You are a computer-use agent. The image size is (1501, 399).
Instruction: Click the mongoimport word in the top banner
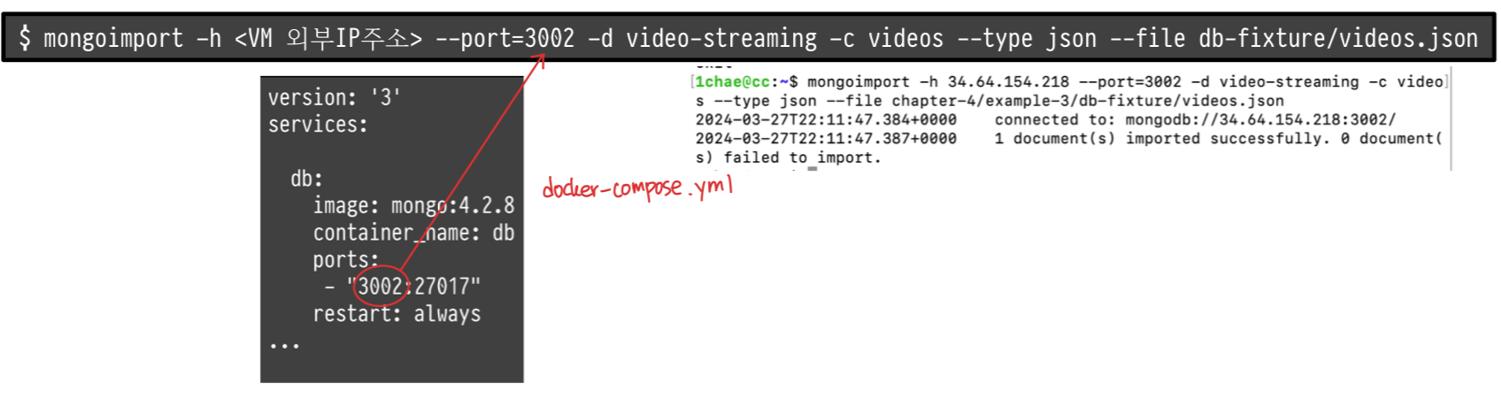[x=113, y=39]
